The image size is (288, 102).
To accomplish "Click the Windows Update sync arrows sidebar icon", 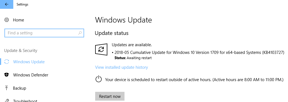I will coord(7,62).
